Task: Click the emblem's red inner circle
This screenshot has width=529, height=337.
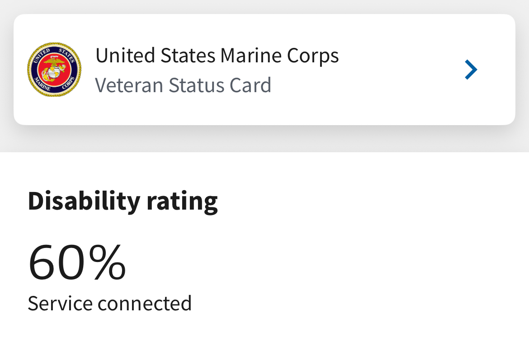Action: [54, 70]
